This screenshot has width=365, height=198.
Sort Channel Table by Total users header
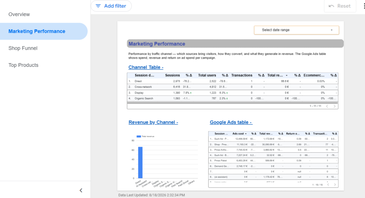click(x=207, y=75)
